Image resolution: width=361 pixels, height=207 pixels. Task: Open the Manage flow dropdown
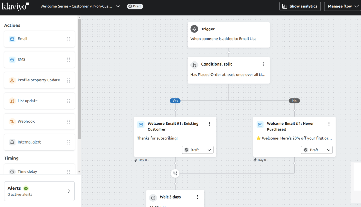click(x=343, y=6)
